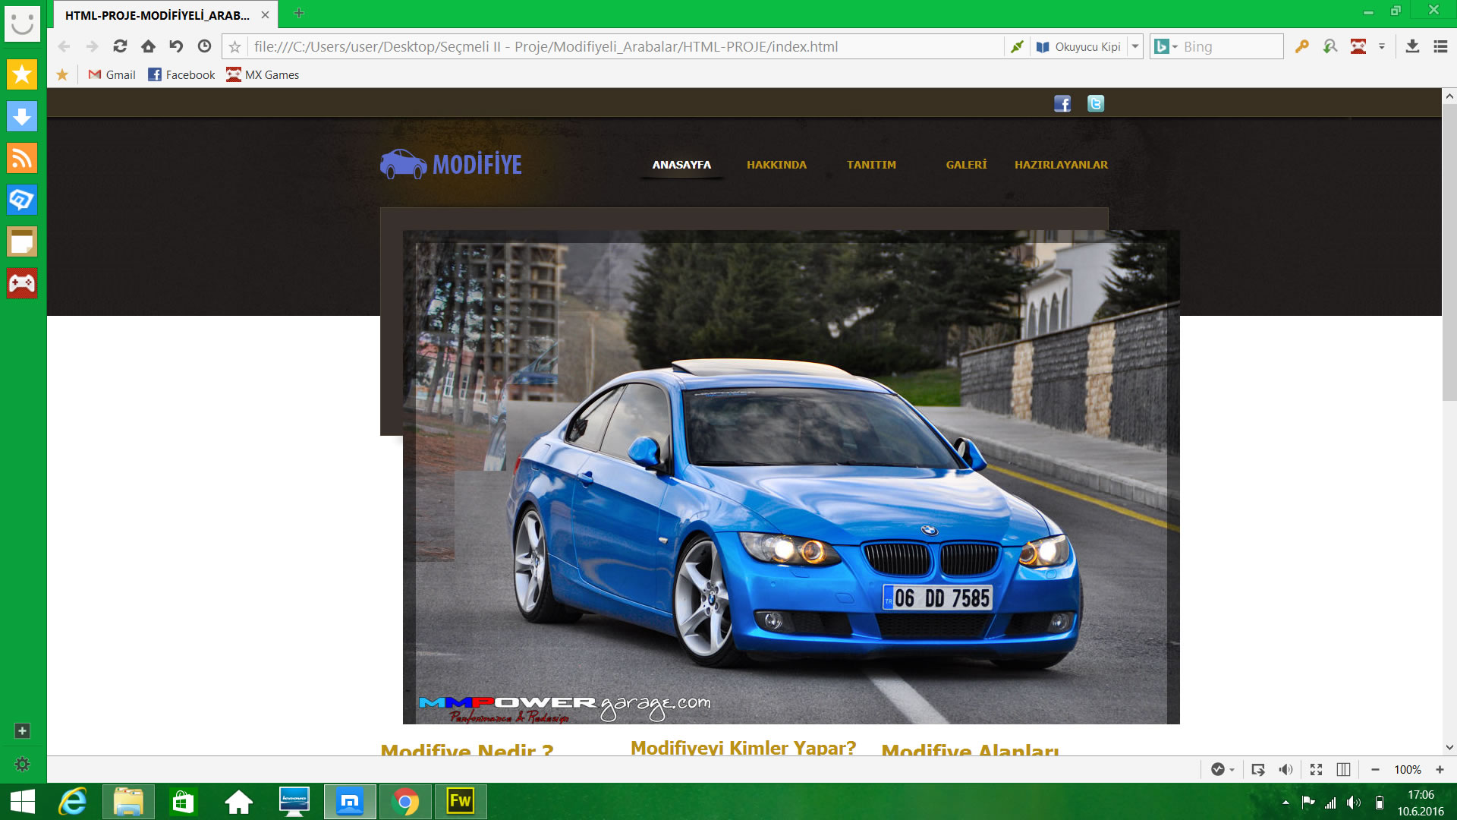Open the GALERİ navigation menu item

click(x=966, y=165)
